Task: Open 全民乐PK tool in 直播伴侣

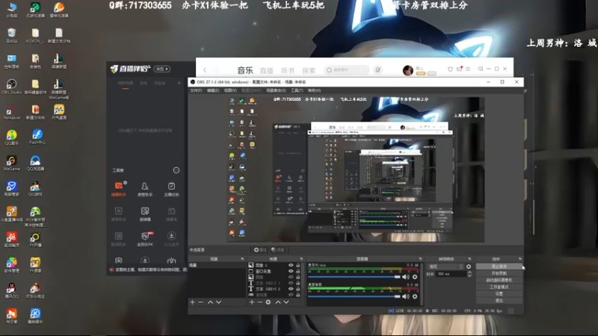Action: coord(145,239)
